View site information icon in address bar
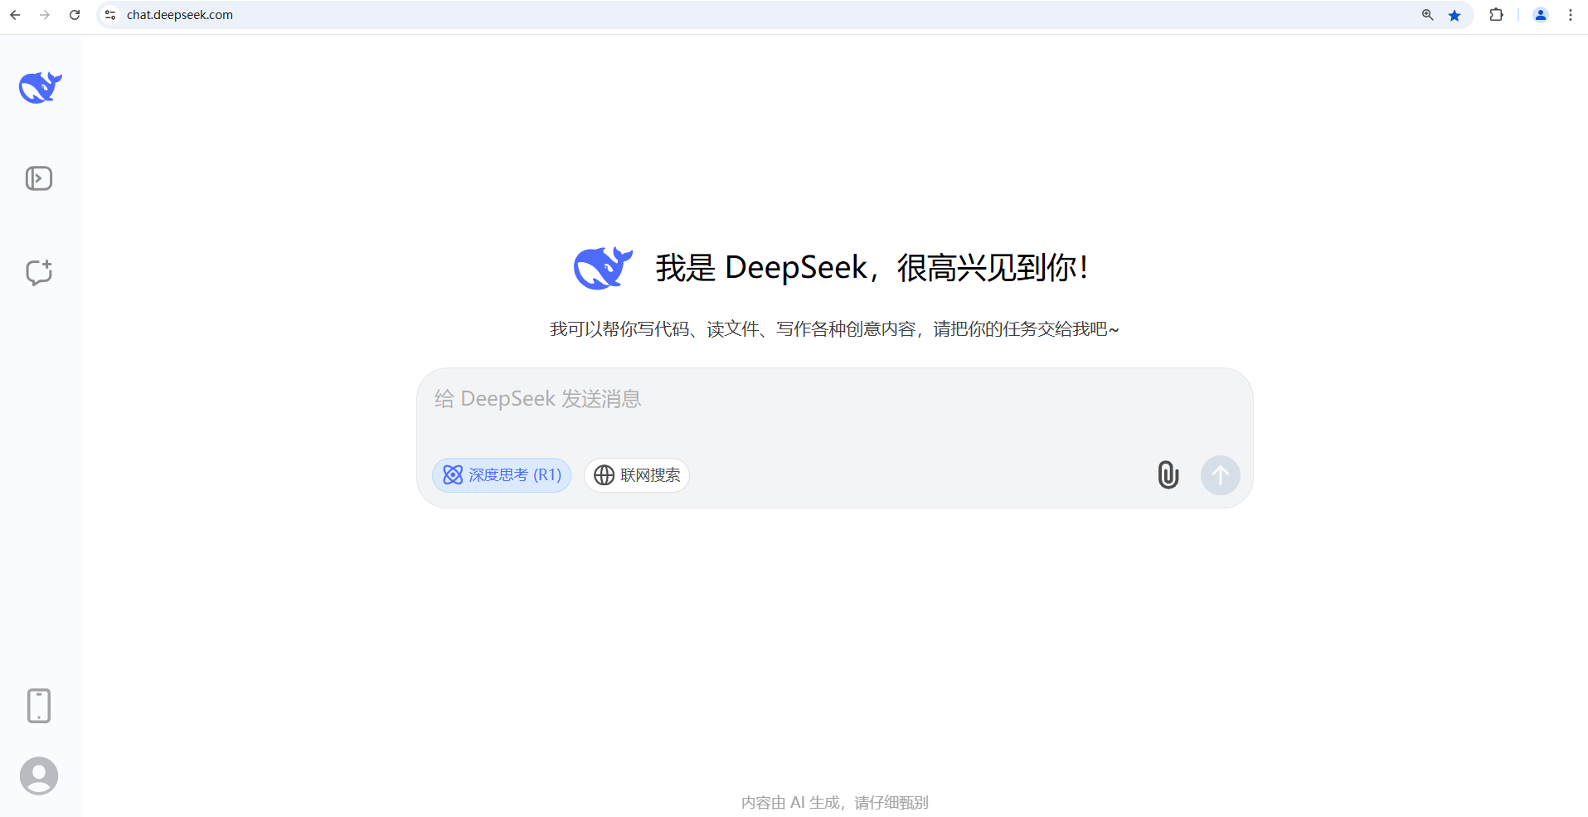Image resolution: width=1588 pixels, height=817 pixels. point(110,15)
